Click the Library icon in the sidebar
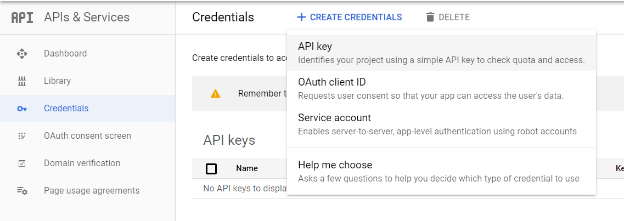The height and width of the screenshot is (221, 624). click(22, 81)
